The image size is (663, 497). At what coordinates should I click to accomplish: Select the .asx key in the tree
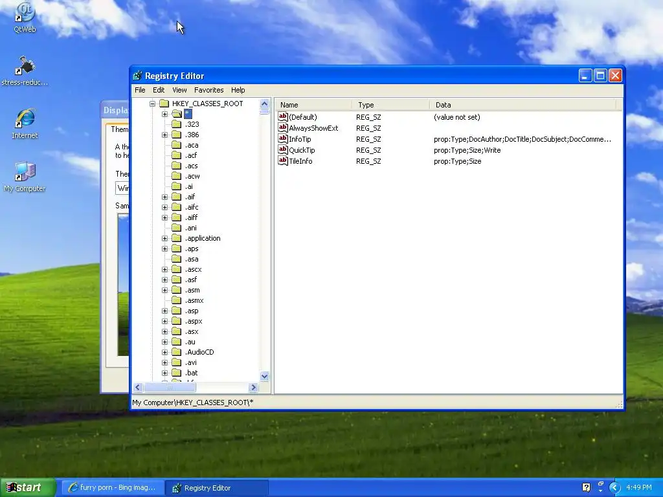click(x=192, y=331)
